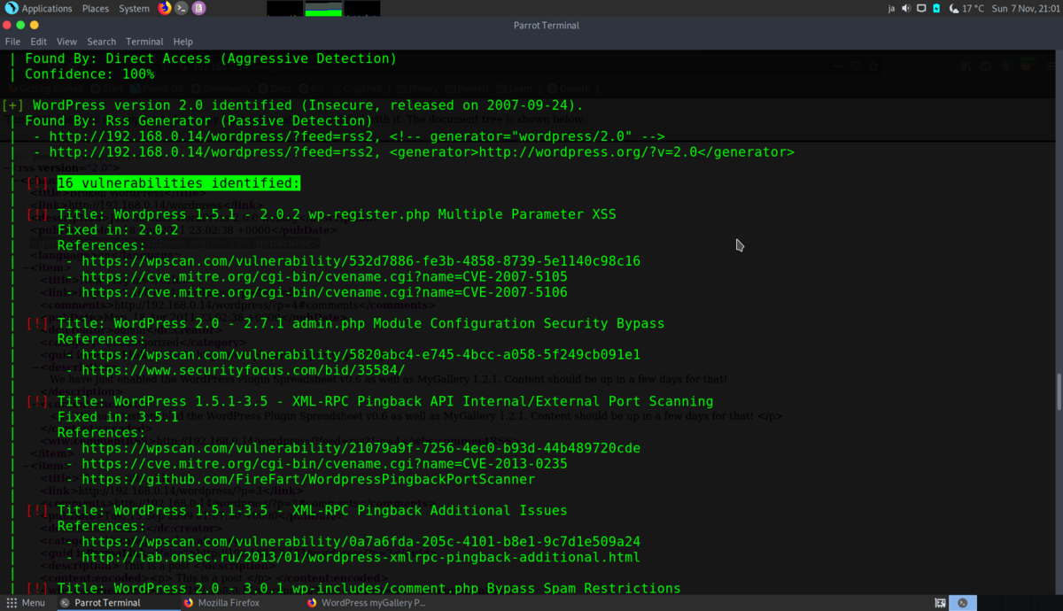The width and height of the screenshot is (1063, 611).
Task: Click the 'Confidence: 100%' line
Action: (89, 74)
